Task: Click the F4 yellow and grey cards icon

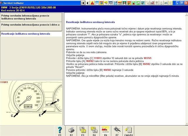Action: click(94, 131)
